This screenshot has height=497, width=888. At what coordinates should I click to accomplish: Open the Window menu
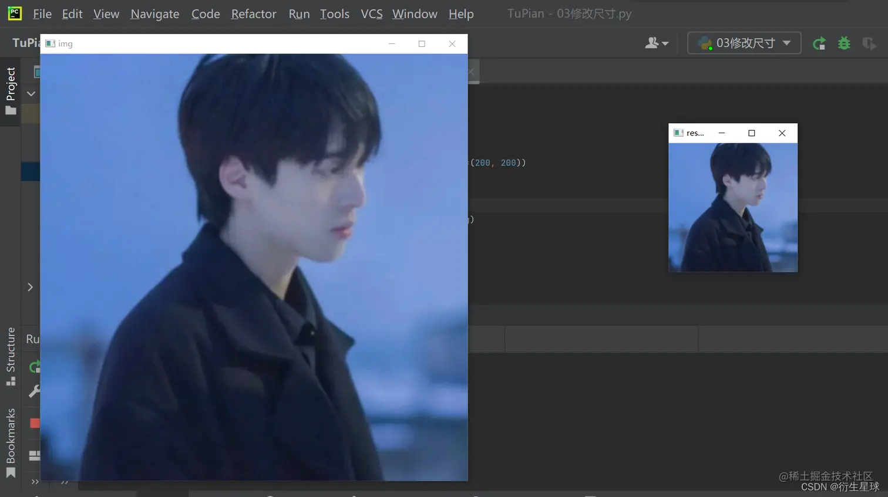click(415, 13)
